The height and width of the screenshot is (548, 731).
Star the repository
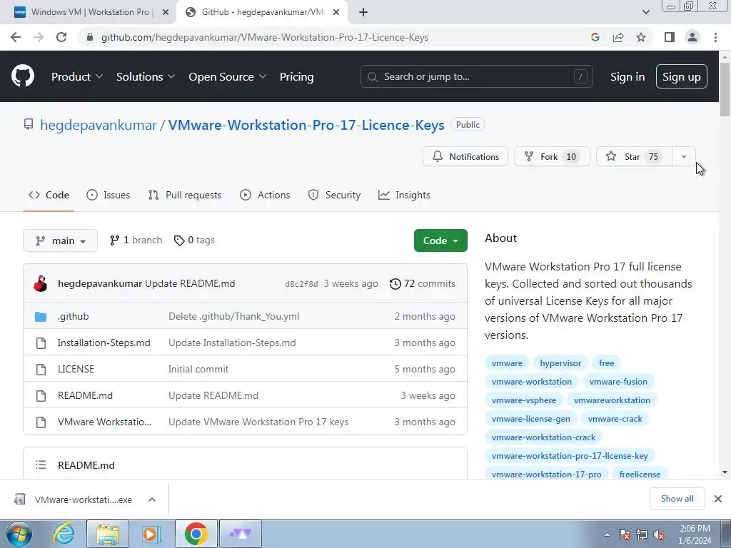pos(635,156)
